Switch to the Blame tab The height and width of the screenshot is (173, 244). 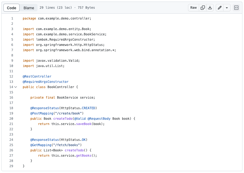(29, 8)
